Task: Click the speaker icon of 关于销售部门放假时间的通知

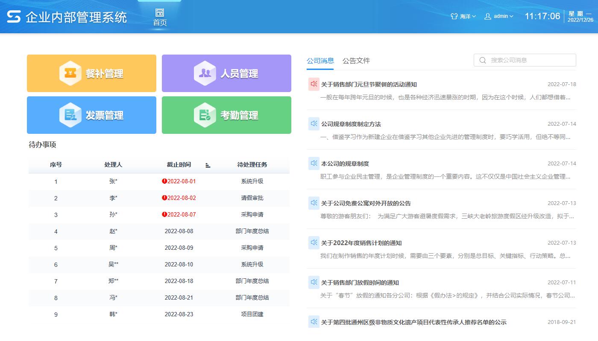Action: [x=313, y=282]
